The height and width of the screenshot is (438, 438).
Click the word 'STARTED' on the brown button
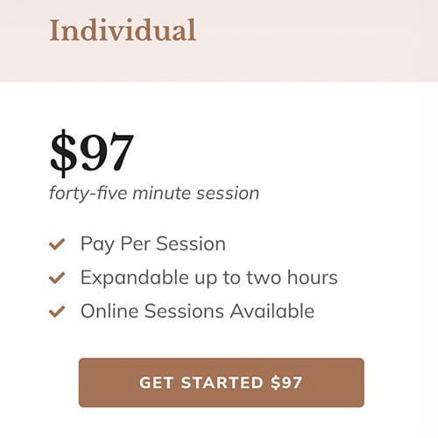pyautogui.click(x=223, y=383)
